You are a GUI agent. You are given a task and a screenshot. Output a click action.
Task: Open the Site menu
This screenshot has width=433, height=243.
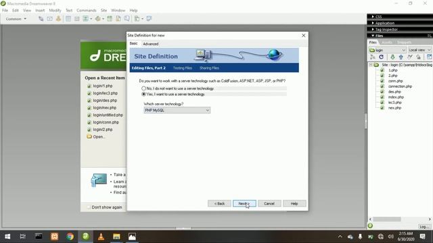(x=104, y=10)
